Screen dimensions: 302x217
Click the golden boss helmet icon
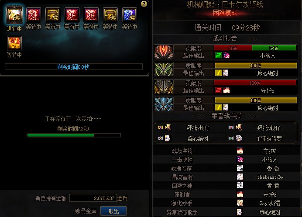[x=164, y=87]
